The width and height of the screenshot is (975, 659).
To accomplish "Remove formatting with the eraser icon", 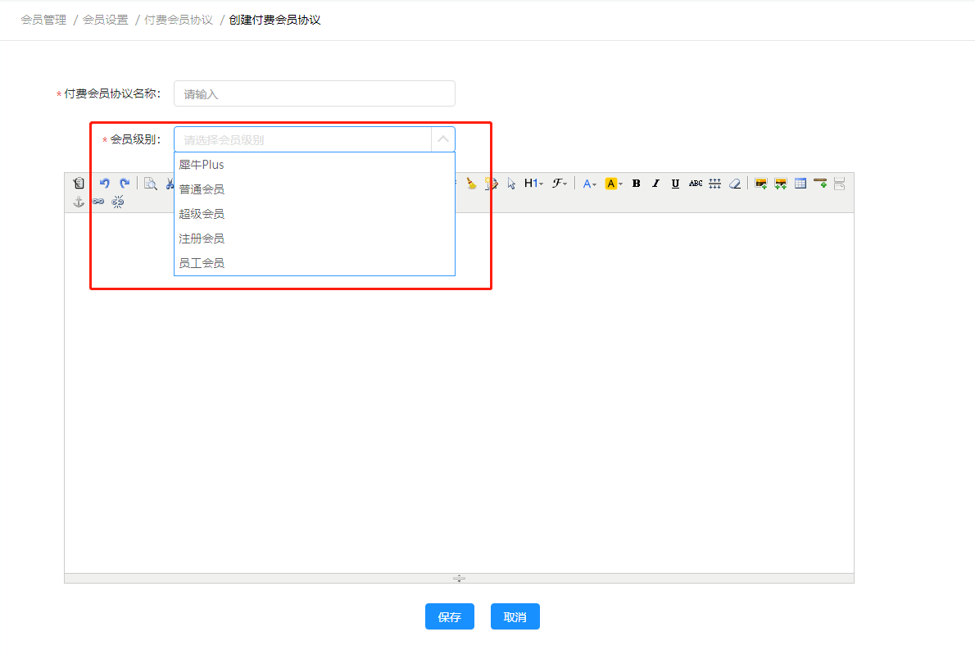I will [735, 183].
